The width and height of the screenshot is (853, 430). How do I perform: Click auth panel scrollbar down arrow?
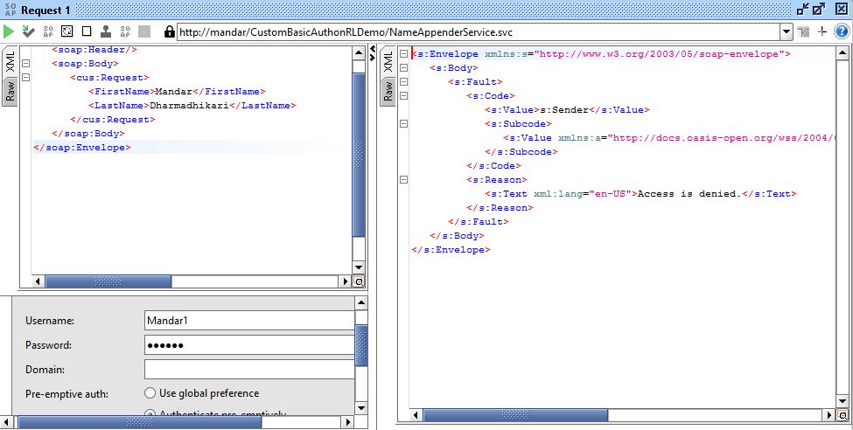[360, 407]
